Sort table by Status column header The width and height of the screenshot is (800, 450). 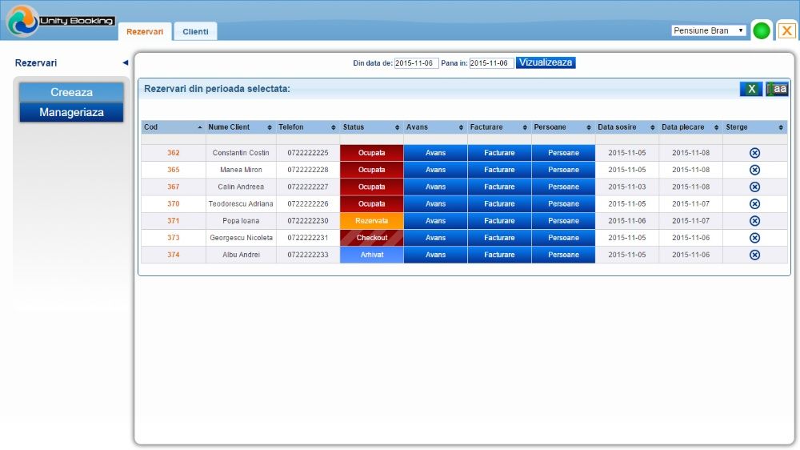click(x=371, y=127)
